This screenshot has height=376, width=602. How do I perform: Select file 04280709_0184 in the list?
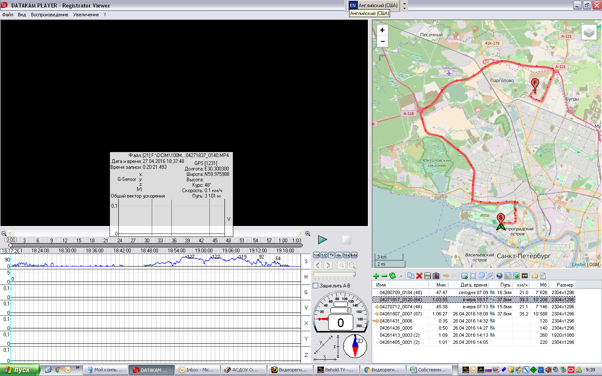point(400,292)
